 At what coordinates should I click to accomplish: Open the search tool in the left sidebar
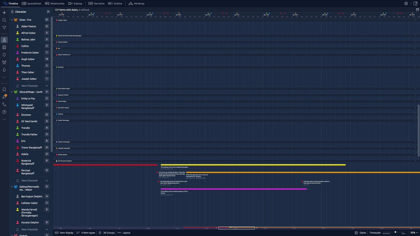(4, 20)
